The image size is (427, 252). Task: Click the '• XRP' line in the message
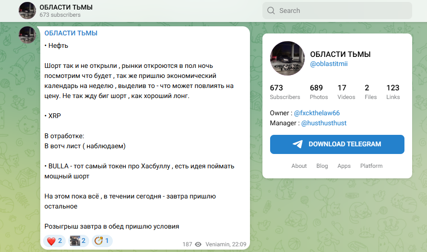53,116
